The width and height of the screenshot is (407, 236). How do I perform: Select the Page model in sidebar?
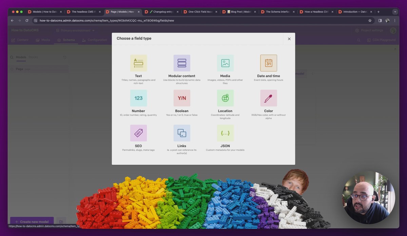39,69
